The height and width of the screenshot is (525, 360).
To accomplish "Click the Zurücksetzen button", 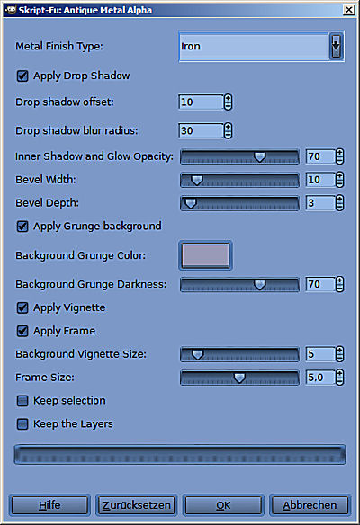I will (137, 505).
